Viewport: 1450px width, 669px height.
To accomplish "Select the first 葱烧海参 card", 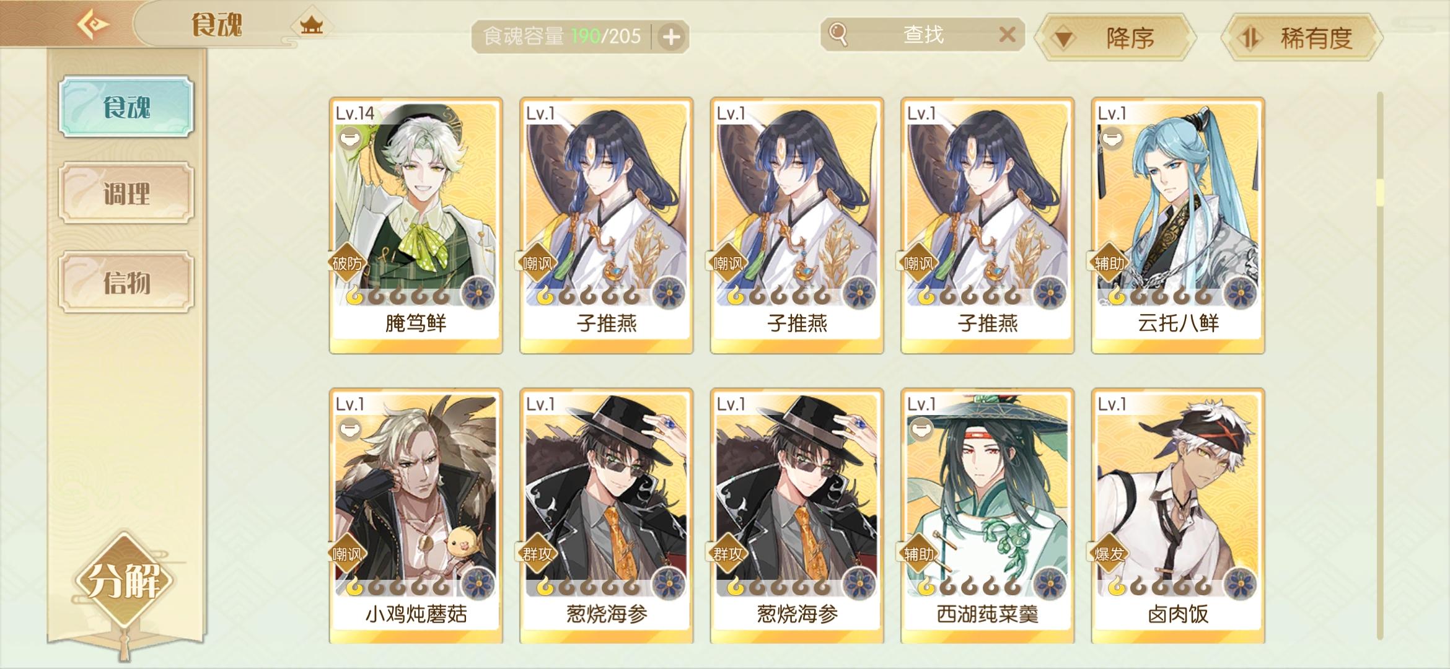I will tap(607, 516).
